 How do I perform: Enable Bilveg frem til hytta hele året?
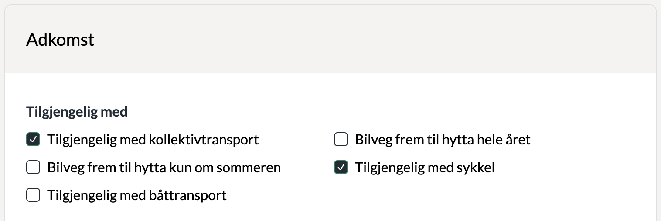tap(341, 140)
